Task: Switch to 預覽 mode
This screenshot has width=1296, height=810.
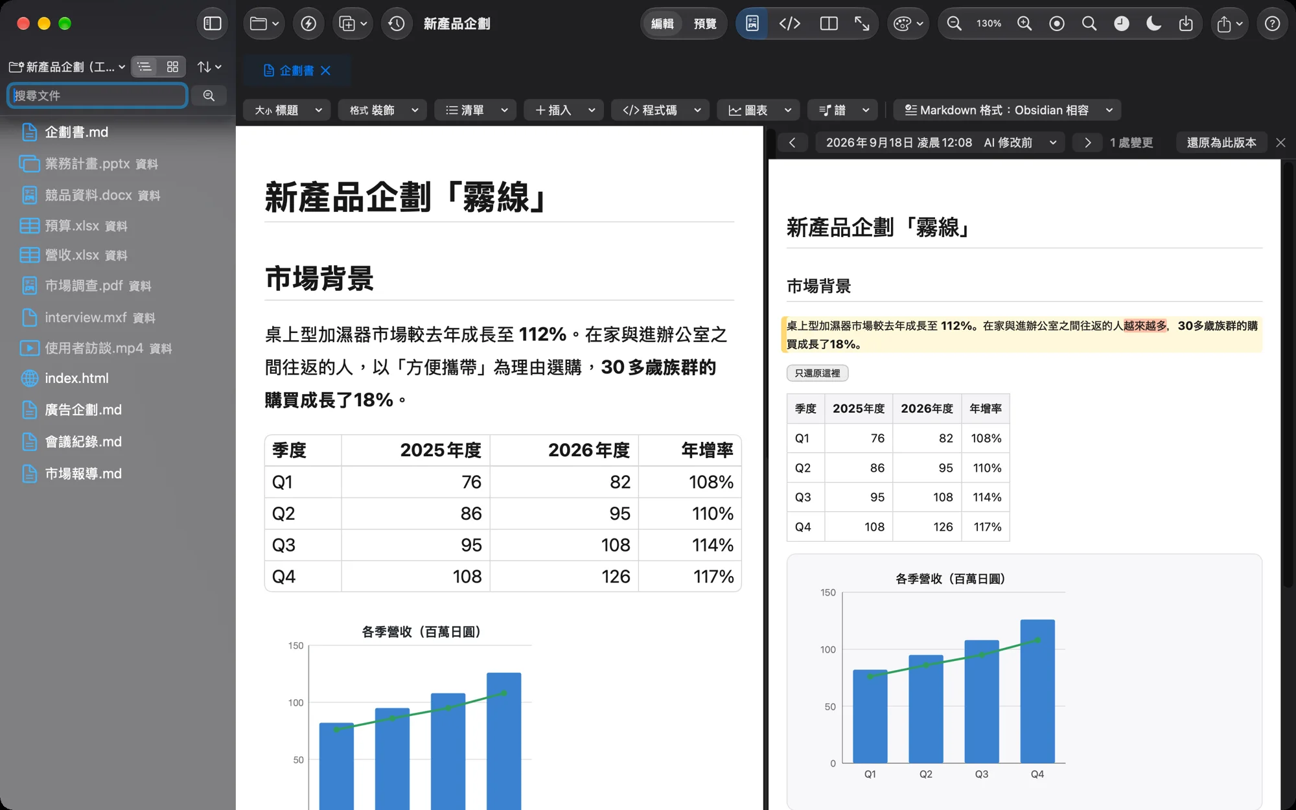Action: [x=705, y=24]
